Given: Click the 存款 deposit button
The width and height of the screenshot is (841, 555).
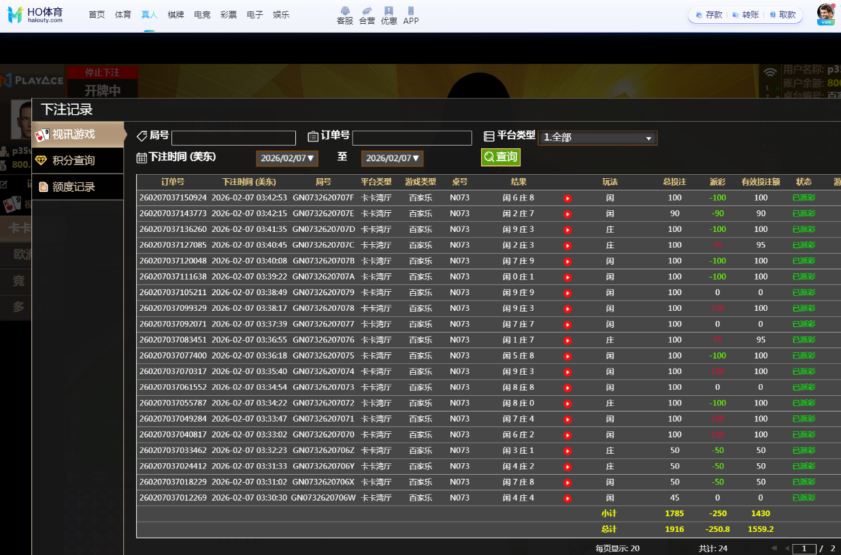Looking at the screenshot, I should (x=708, y=15).
